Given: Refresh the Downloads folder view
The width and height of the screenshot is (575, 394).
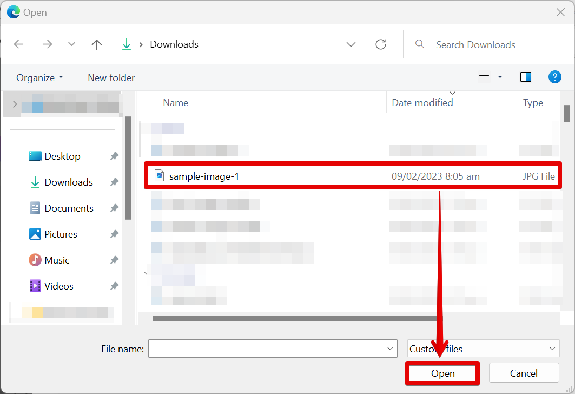Looking at the screenshot, I should coord(381,44).
